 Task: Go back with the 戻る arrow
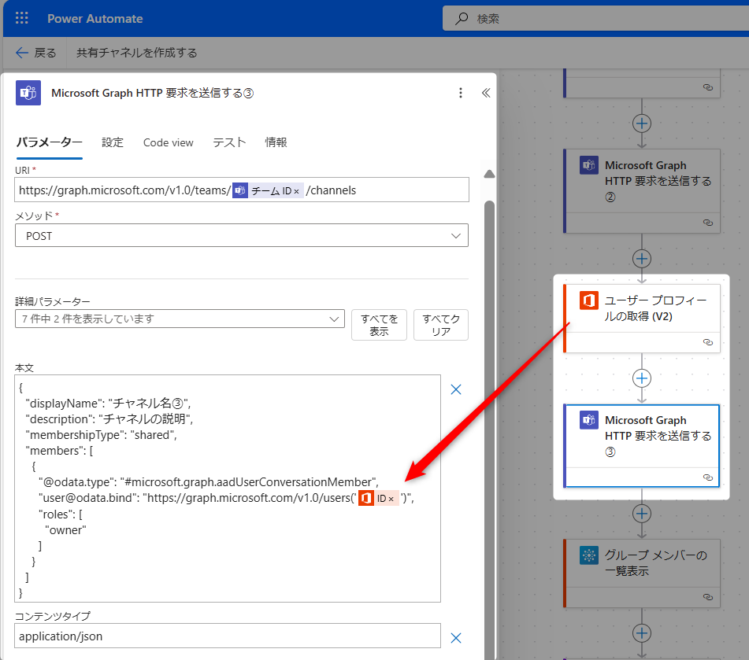(35, 53)
